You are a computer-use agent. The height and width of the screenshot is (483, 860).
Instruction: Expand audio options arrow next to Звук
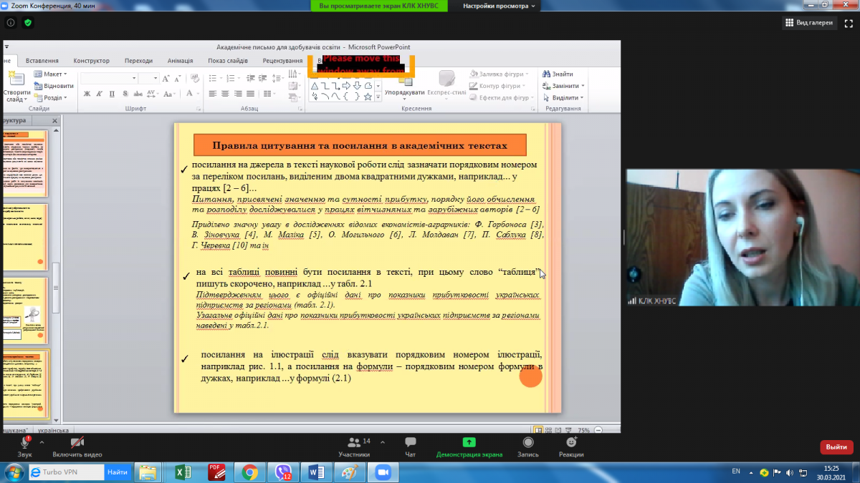(x=42, y=441)
